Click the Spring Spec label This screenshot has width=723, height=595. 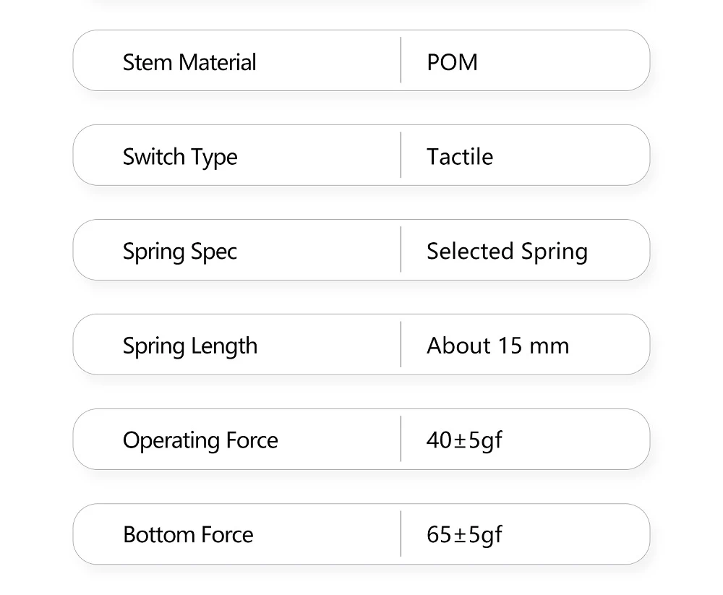point(180,252)
